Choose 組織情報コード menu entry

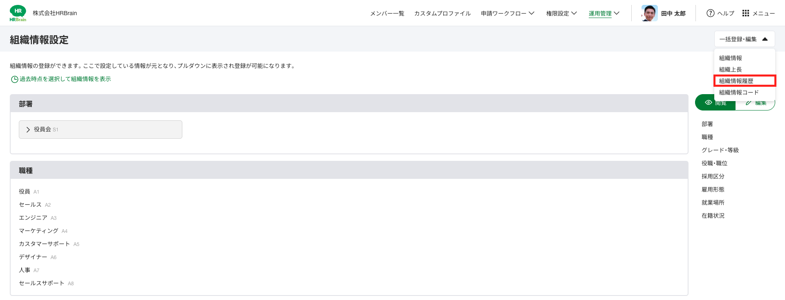pos(739,92)
